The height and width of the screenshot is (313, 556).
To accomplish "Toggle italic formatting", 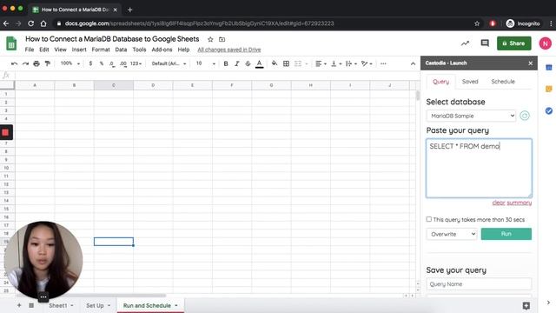I will tap(236, 63).
